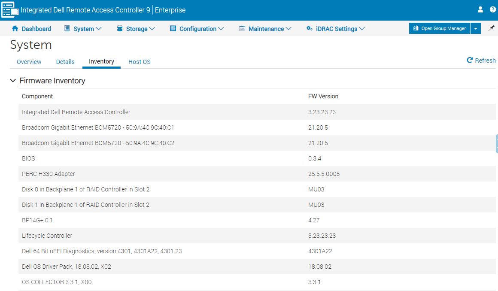Select Dell OS Driver Pack row
Viewport: 498px width, 291px height.
pos(257,267)
